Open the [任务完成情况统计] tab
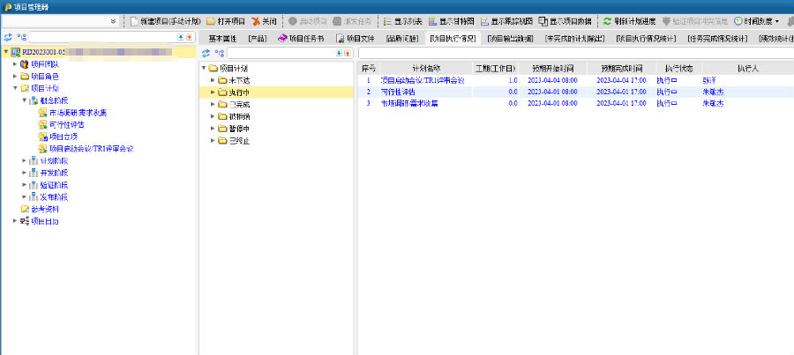This screenshot has height=355, width=794. pyautogui.click(x=717, y=39)
